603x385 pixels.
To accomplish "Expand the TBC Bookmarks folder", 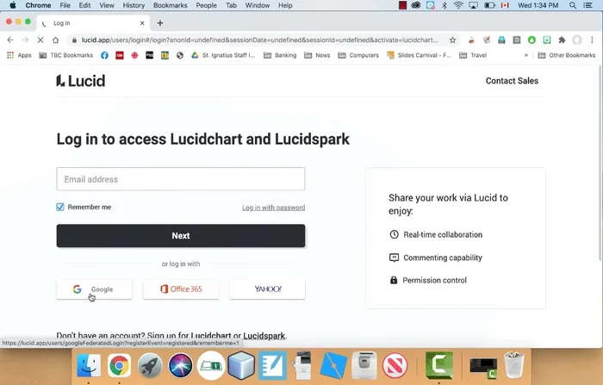I will click(x=66, y=55).
